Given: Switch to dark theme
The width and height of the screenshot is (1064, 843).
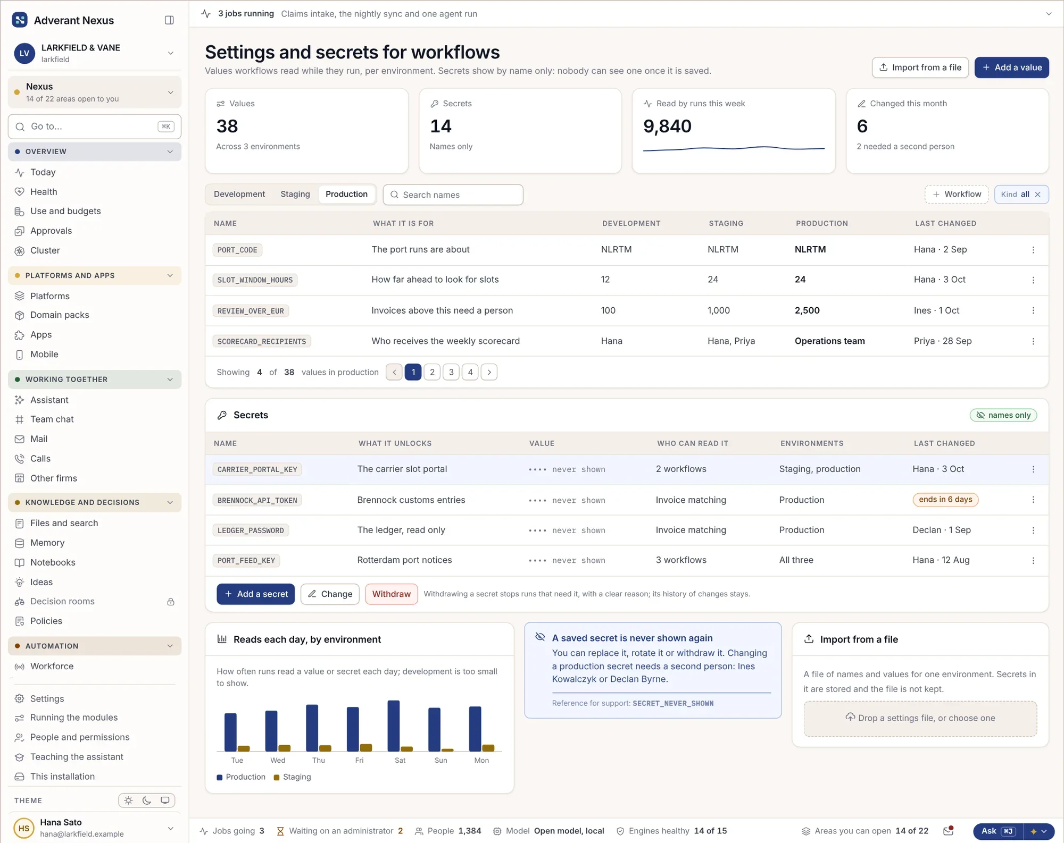Looking at the screenshot, I should 147,800.
